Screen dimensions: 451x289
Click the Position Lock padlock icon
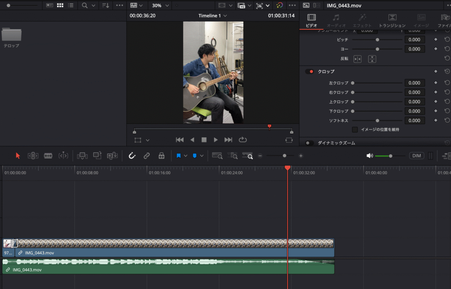[x=161, y=156]
